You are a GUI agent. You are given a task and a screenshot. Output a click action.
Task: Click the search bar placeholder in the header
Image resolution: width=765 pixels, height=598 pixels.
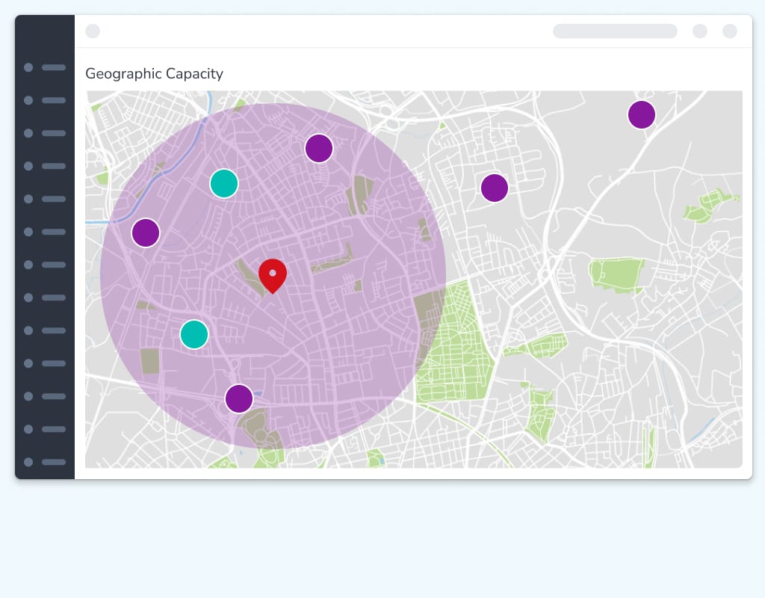(x=615, y=31)
